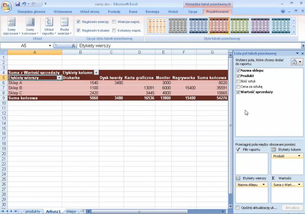The image size is (305, 214).
Task: Expand the Etykiety wierszy filter dropdown
Action: 59,78
